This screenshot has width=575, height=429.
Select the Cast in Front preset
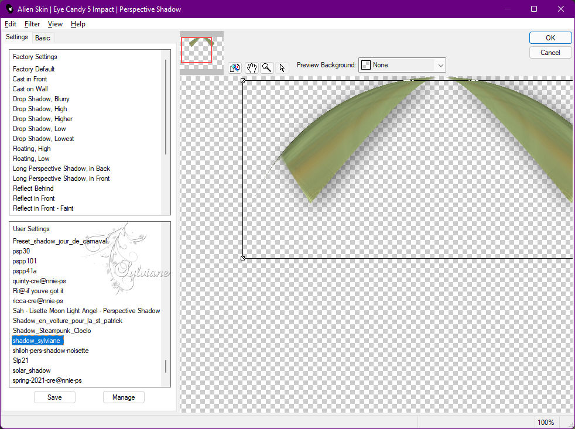30,79
